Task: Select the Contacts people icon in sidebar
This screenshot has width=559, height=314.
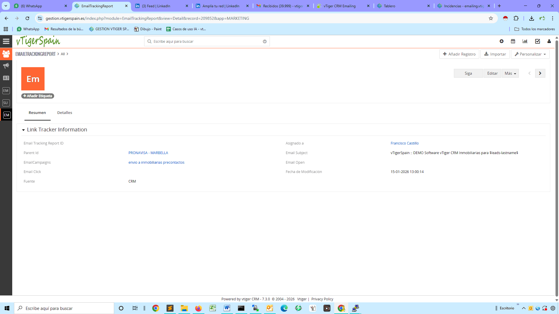Action: coord(6,54)
